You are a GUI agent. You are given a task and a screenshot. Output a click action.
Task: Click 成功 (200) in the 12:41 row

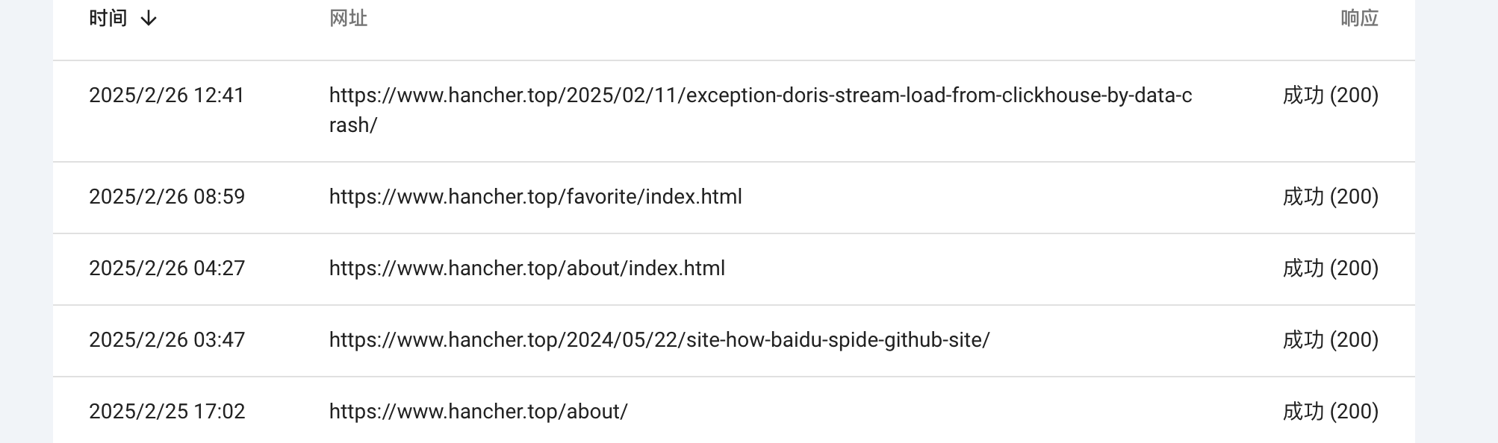(x=1330, y=95)
